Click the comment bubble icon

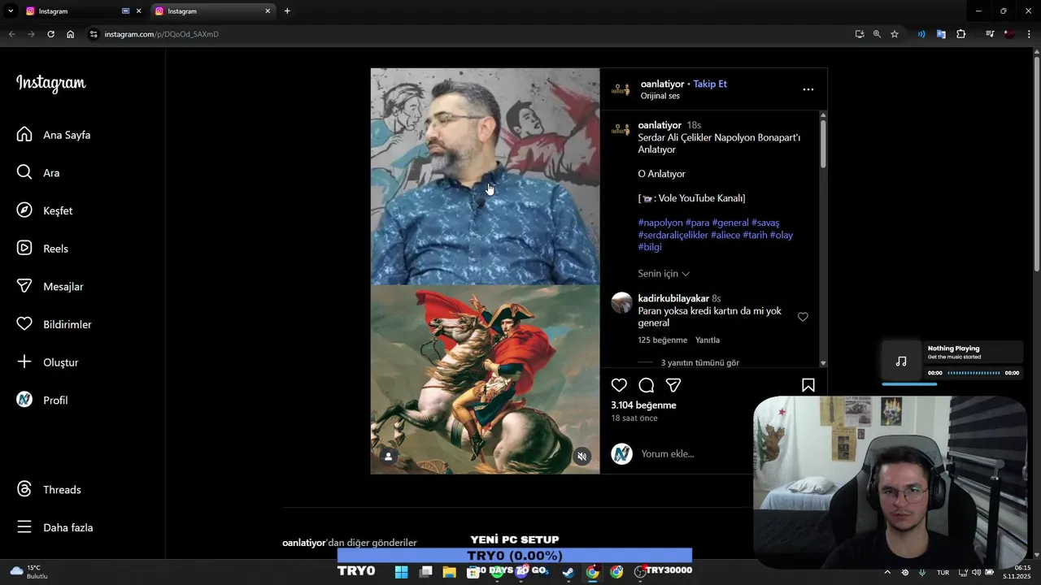tap(647, 385)
